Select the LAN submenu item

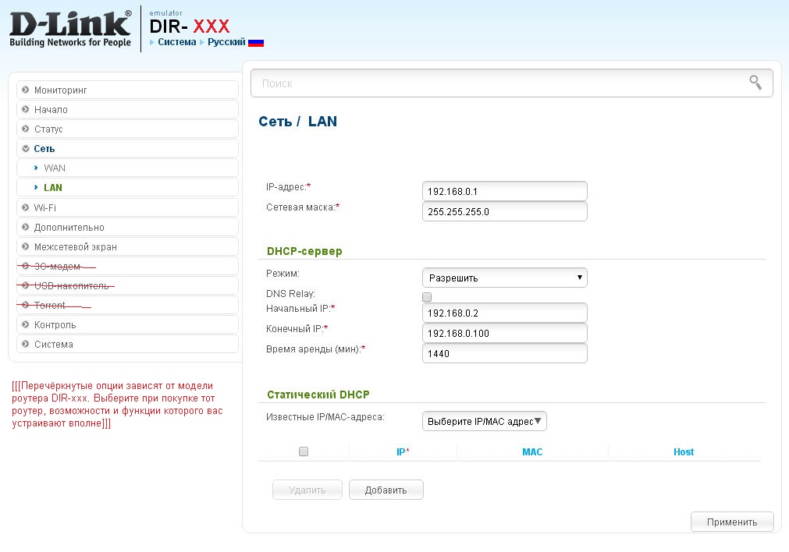127,188
